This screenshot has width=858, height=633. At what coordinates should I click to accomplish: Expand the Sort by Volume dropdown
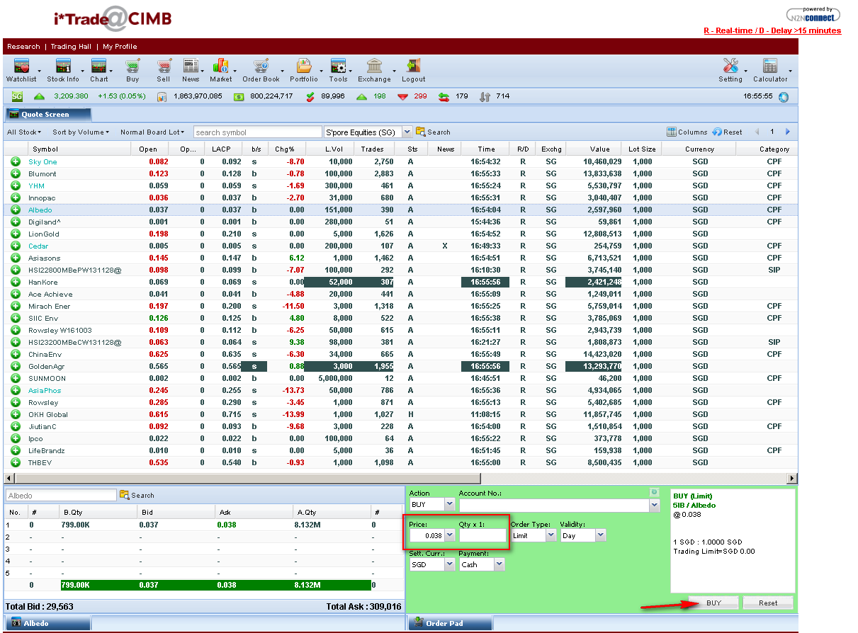(x=81, y=132)
